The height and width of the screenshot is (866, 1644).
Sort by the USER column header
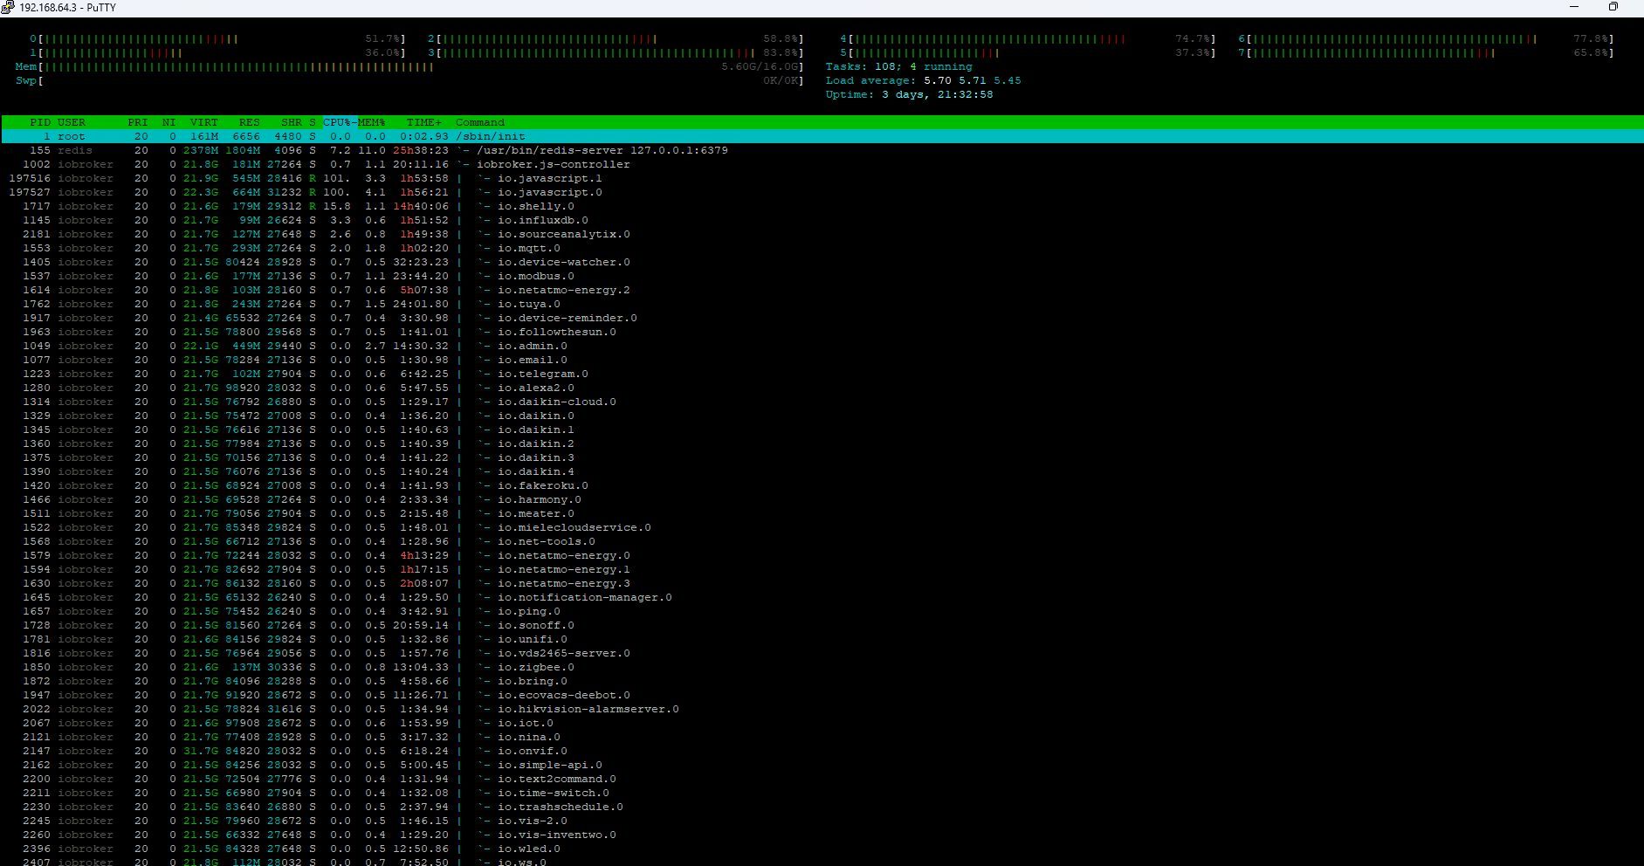(x=72, y=122)
